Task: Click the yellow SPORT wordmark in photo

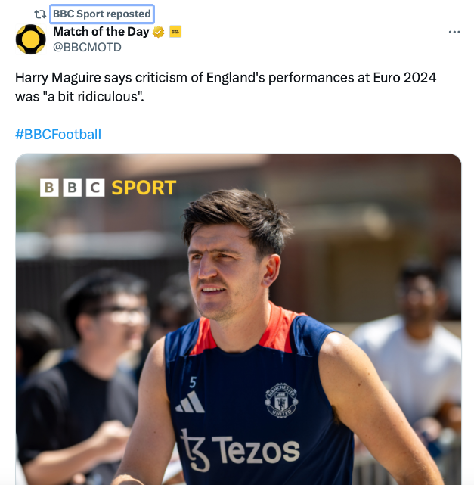Action: click(144, 187)
